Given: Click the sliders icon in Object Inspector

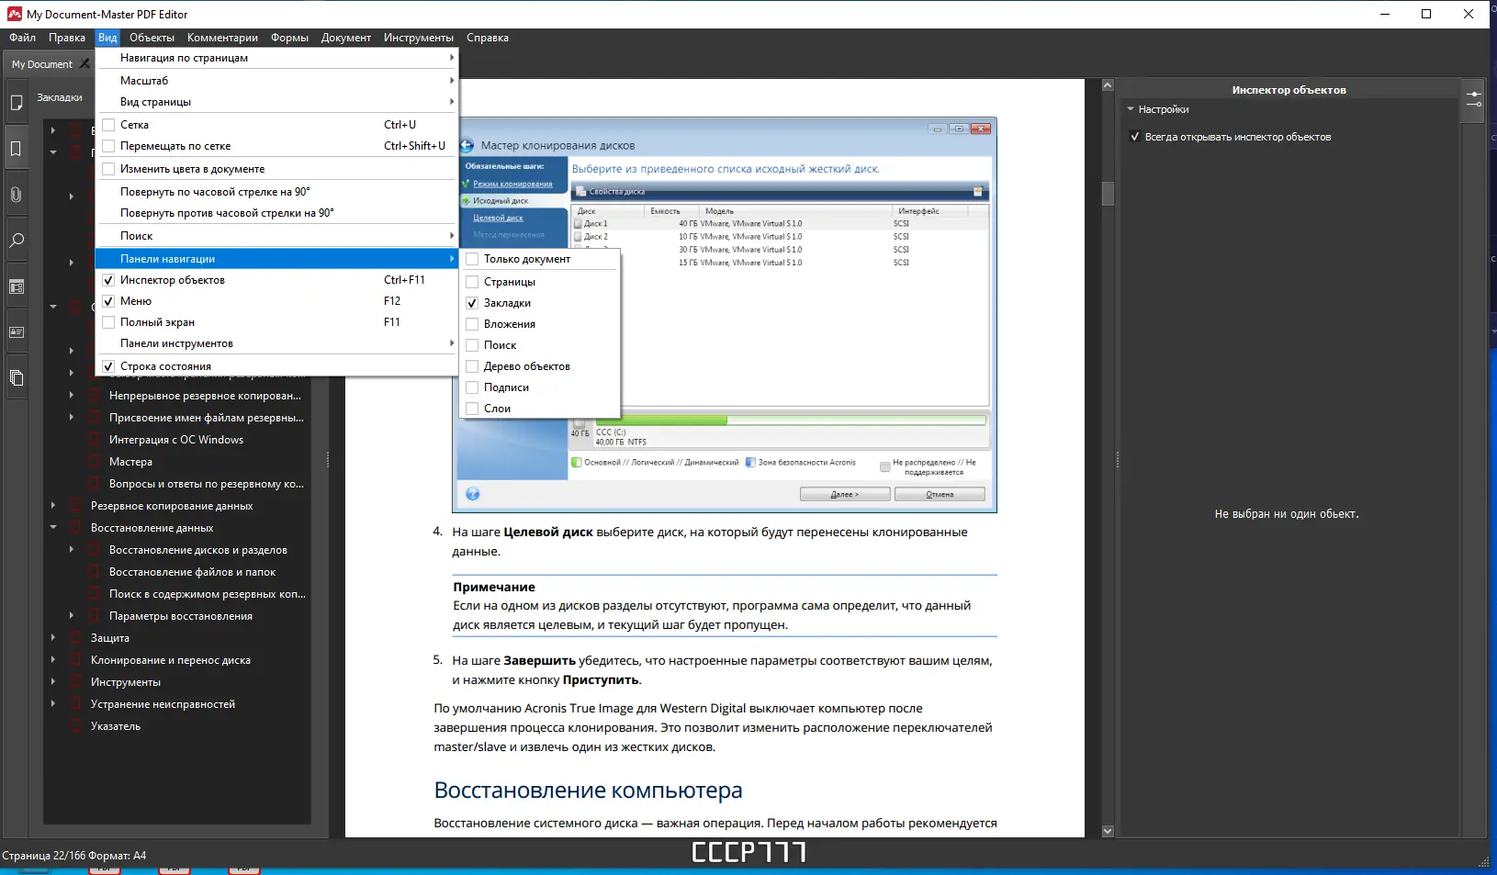Looking at the screenshot, I should click(x=1474, y=99).
